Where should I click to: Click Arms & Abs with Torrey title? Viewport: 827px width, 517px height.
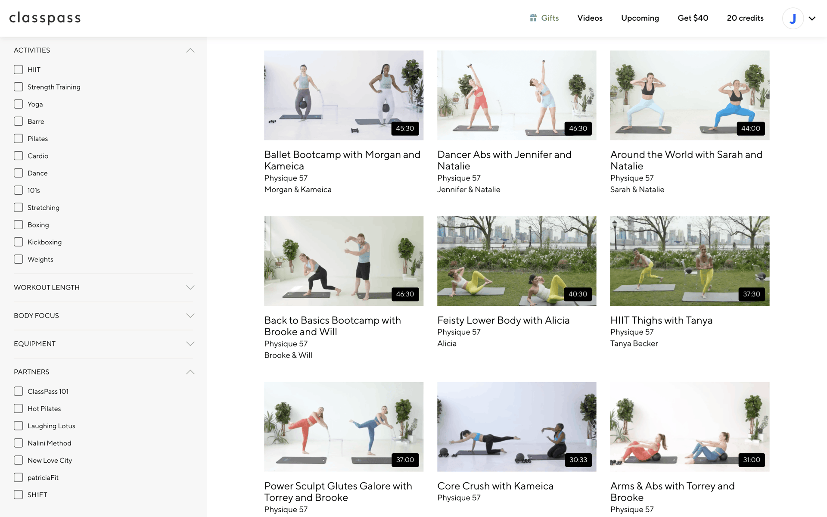pyautogui.click(x=672, y=492)
